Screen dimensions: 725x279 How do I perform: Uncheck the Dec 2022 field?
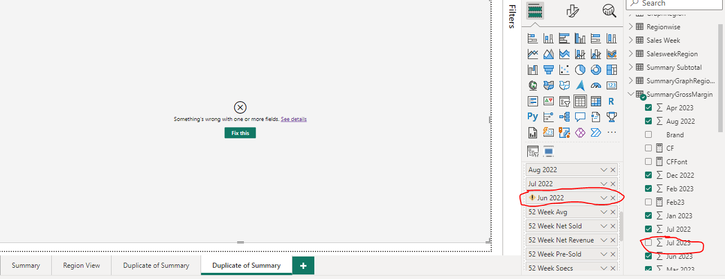coord(648,175)
